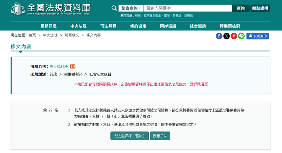This screenshot has width=282, height=153.
Task: Open the 條約協定 menu
Action: pos(138,26)
